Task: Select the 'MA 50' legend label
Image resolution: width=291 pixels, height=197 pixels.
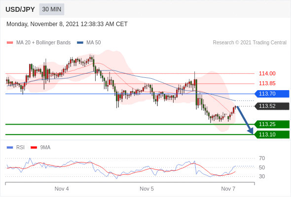Action: coord(94,43)
